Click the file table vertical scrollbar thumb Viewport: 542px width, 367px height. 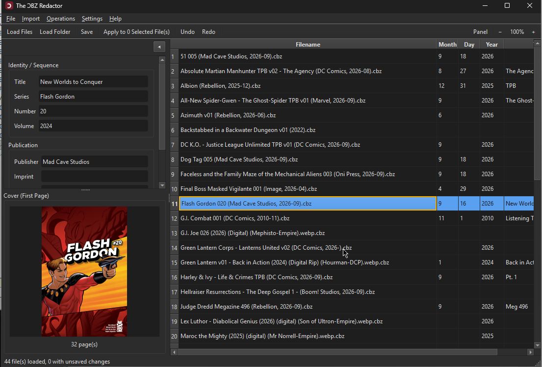(x=537, y=113)
